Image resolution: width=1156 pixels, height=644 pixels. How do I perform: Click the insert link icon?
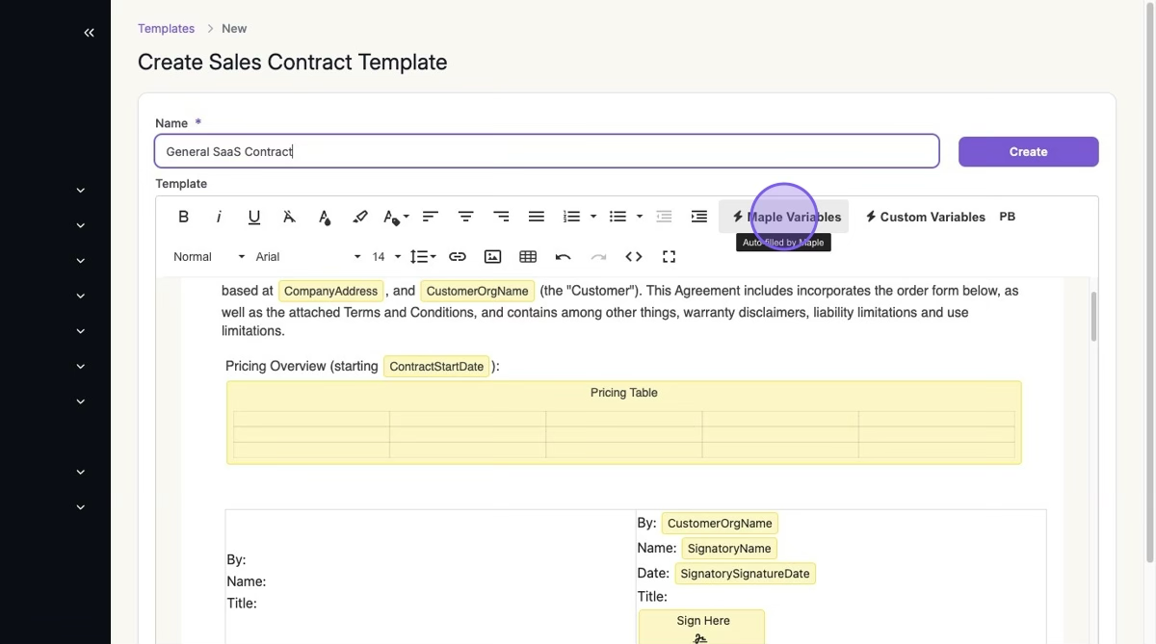pos(458,257)
